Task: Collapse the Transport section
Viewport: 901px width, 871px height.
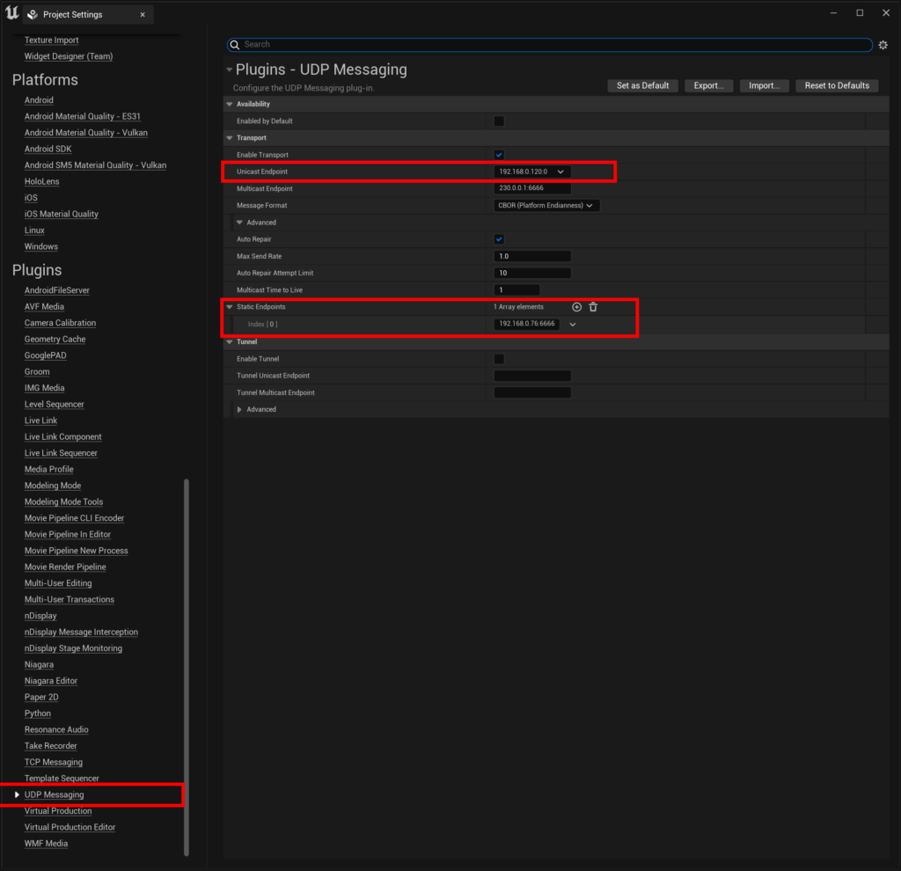Action: (230, 138)
